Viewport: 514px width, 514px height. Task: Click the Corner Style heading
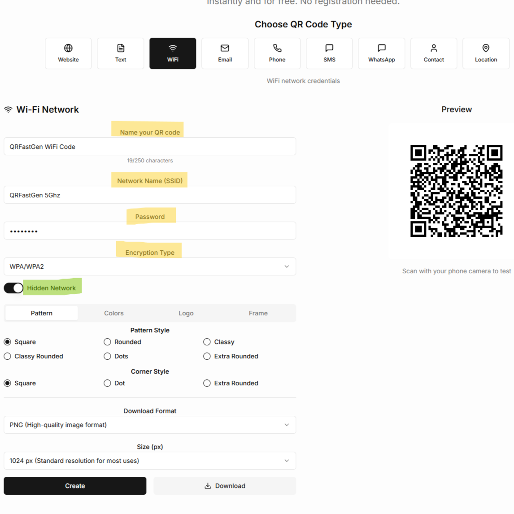pyautogui.click(x=150, y=371)
